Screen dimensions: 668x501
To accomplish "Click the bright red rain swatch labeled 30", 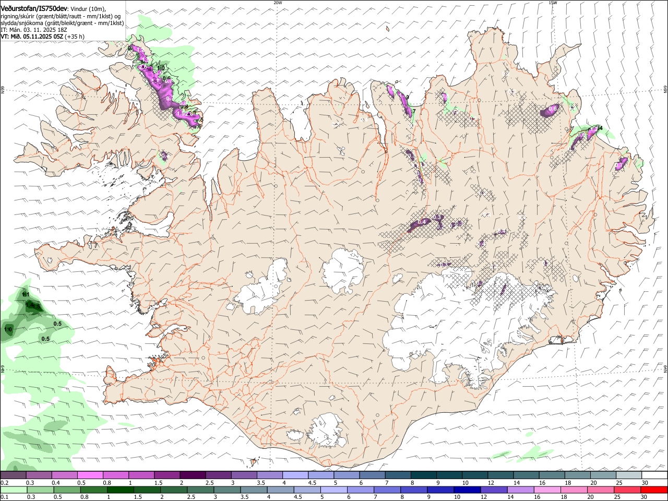I will pos(654,490).
